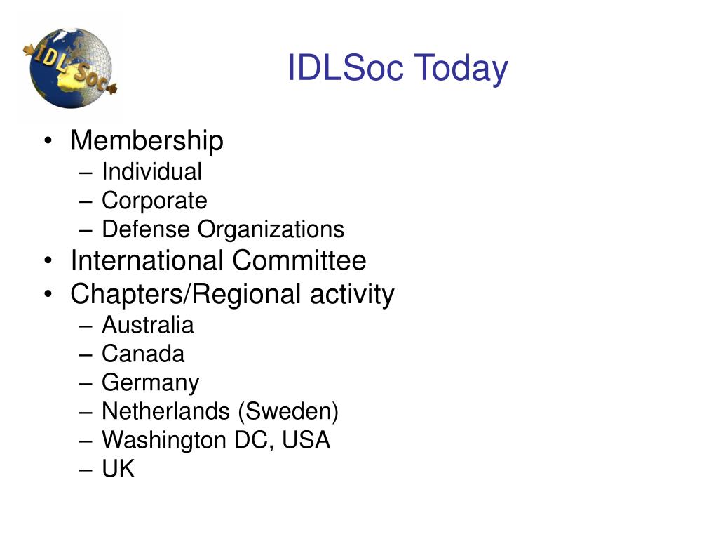The width and height of the screenshot is (718, 539).
Task: Select Defense Organizations text line
Action: coord(223,229)
